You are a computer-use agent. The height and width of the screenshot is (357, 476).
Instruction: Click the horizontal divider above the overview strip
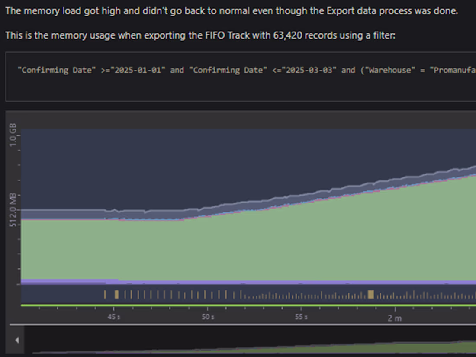pyautogui.click(x=238, y=323)
